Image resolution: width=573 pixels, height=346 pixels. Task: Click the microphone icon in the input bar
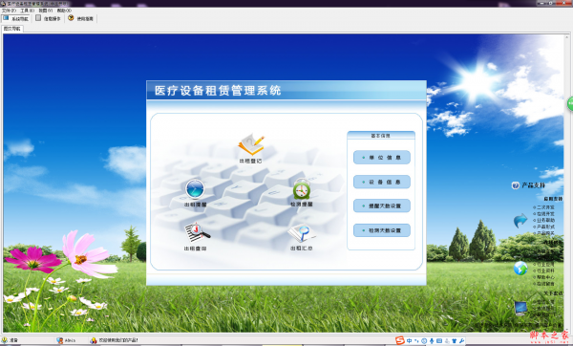click(x=432, y=341)
